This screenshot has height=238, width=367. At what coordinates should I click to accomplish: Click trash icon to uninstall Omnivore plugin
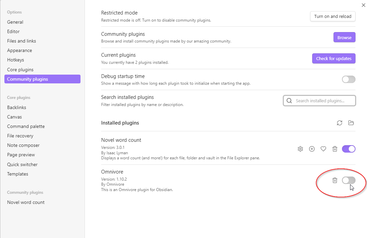point(335,180)
